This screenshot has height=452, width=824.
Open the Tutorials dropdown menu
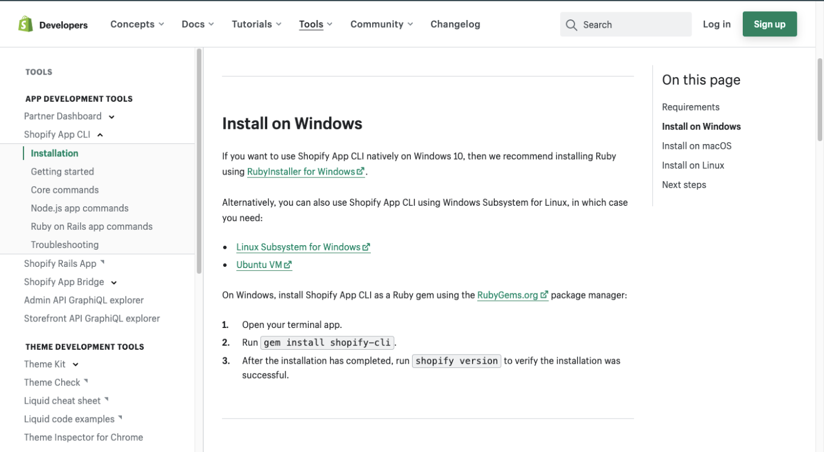[x=257, y=24]
